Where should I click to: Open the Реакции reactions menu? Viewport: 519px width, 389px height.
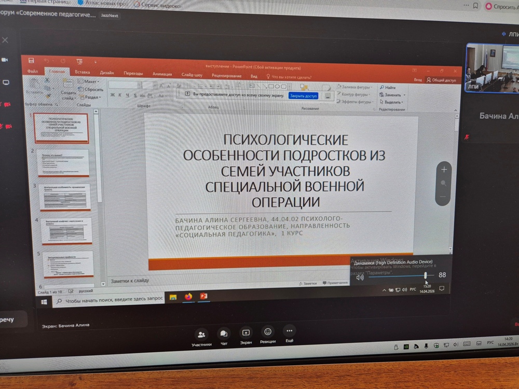pyautogui.click(x=268, y=332)
